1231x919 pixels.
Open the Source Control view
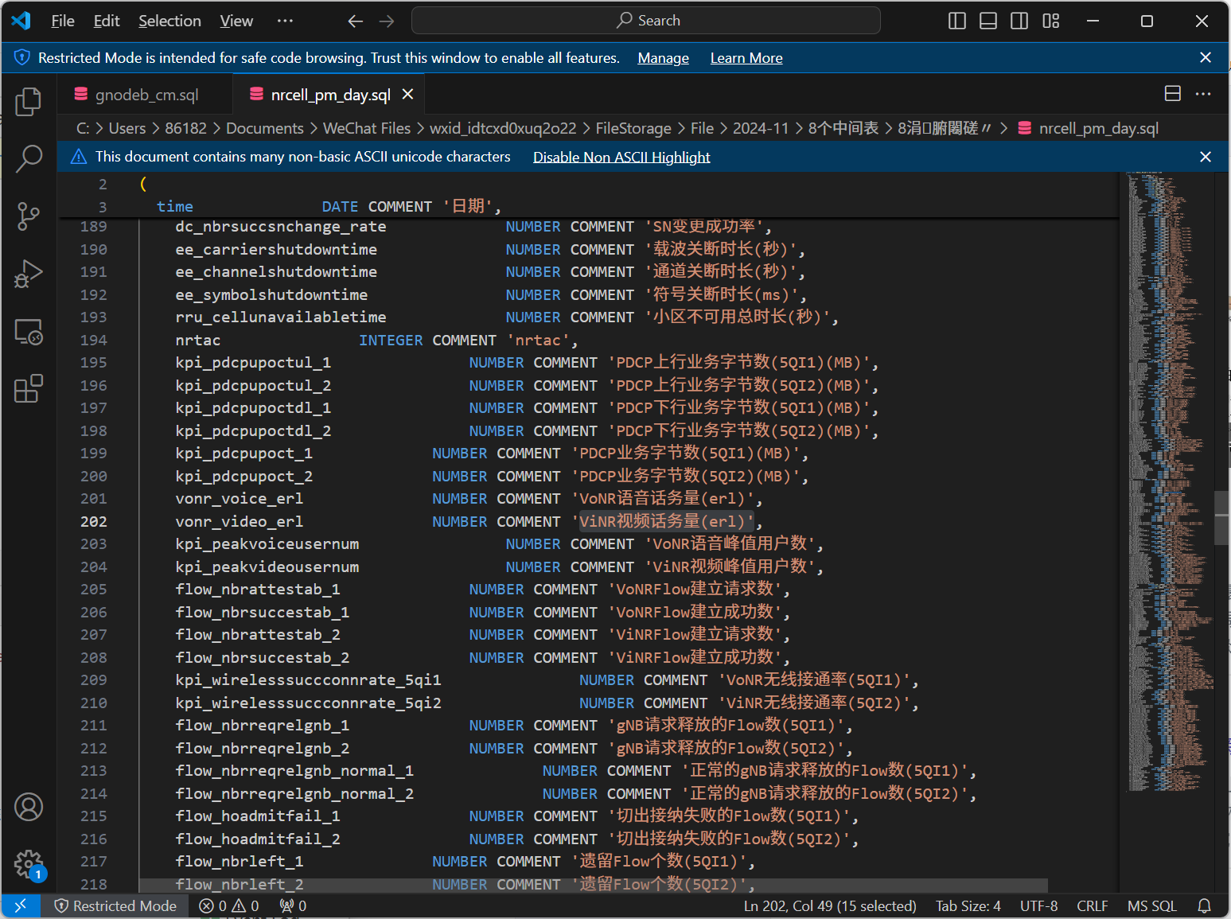pos(29,216)
